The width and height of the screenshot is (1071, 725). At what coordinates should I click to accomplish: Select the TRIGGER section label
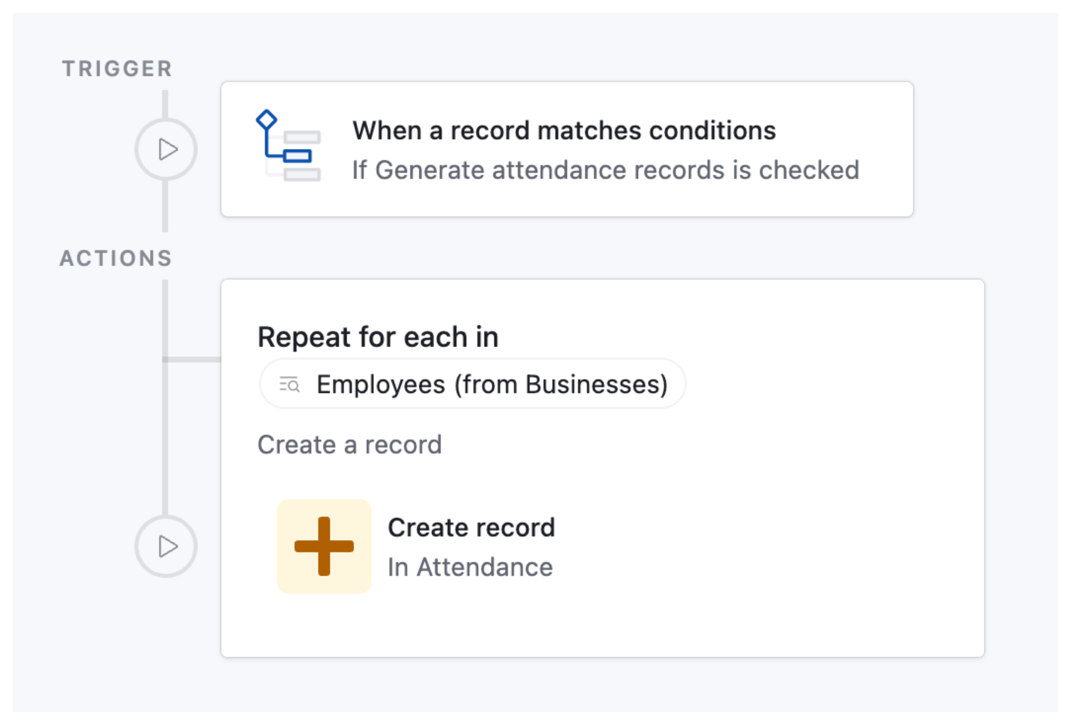(x=118, y=69)
